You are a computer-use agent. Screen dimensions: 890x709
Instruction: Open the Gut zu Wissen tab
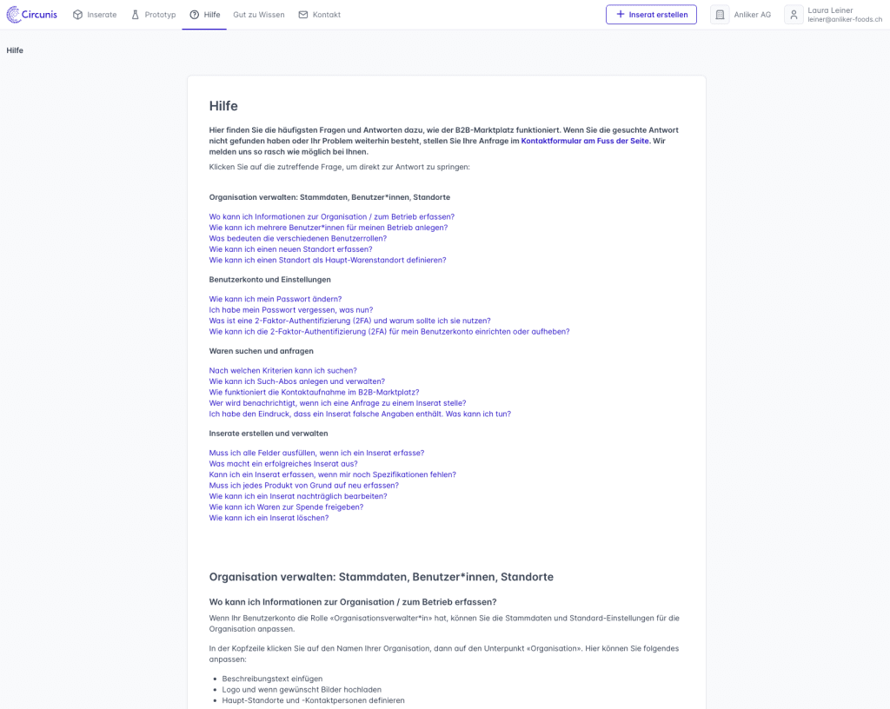tap(258, 15)
